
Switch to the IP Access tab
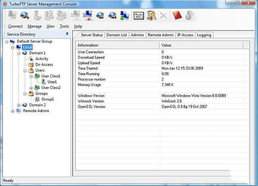click(x=185, y=35)
